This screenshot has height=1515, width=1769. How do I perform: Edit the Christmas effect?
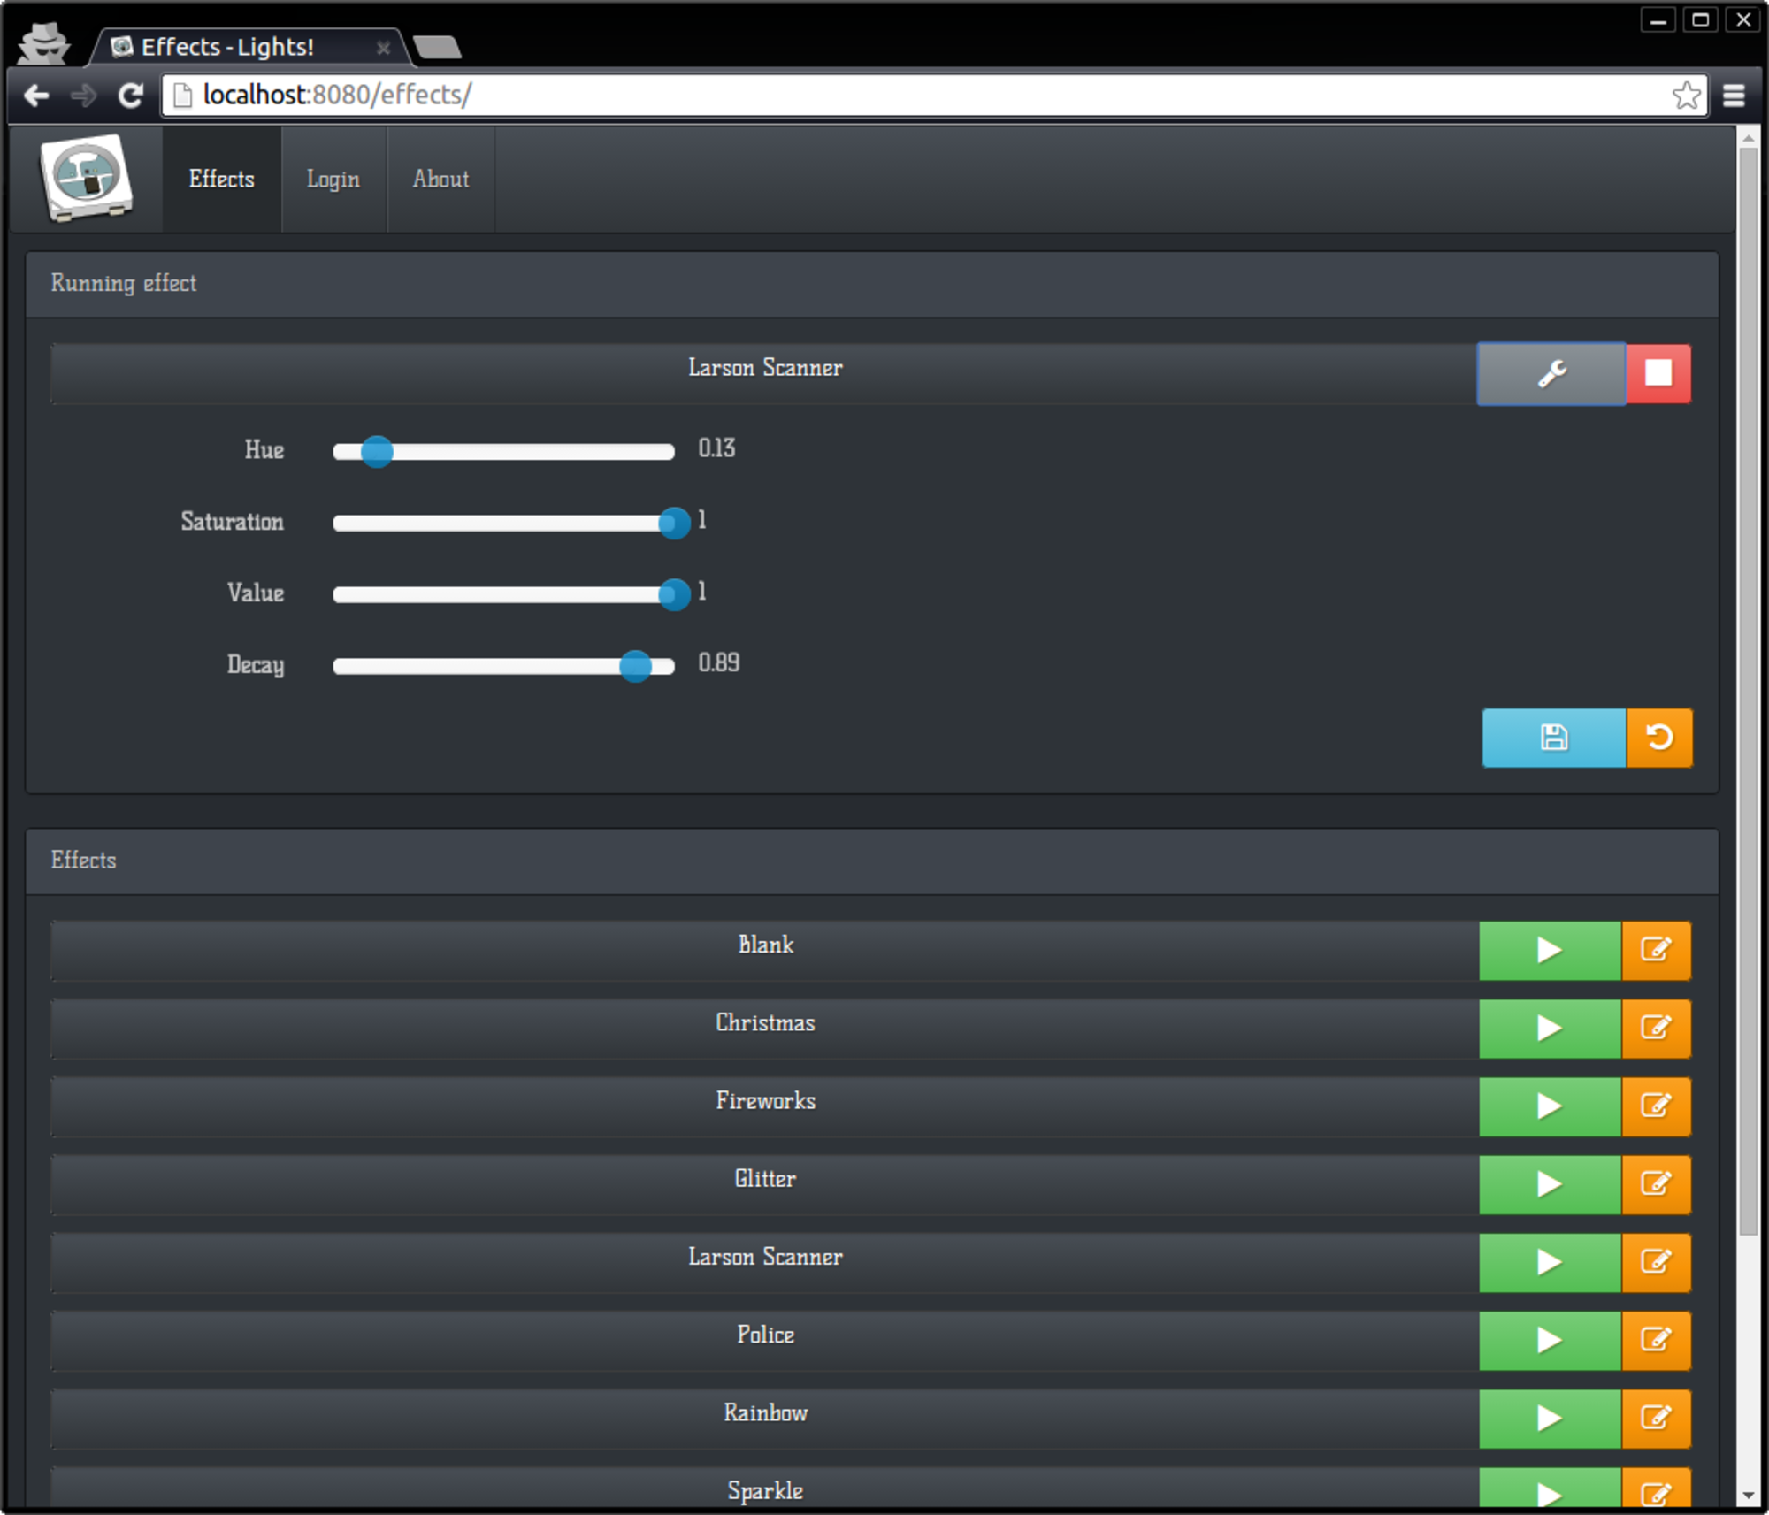click(x=1656, y=1029)
